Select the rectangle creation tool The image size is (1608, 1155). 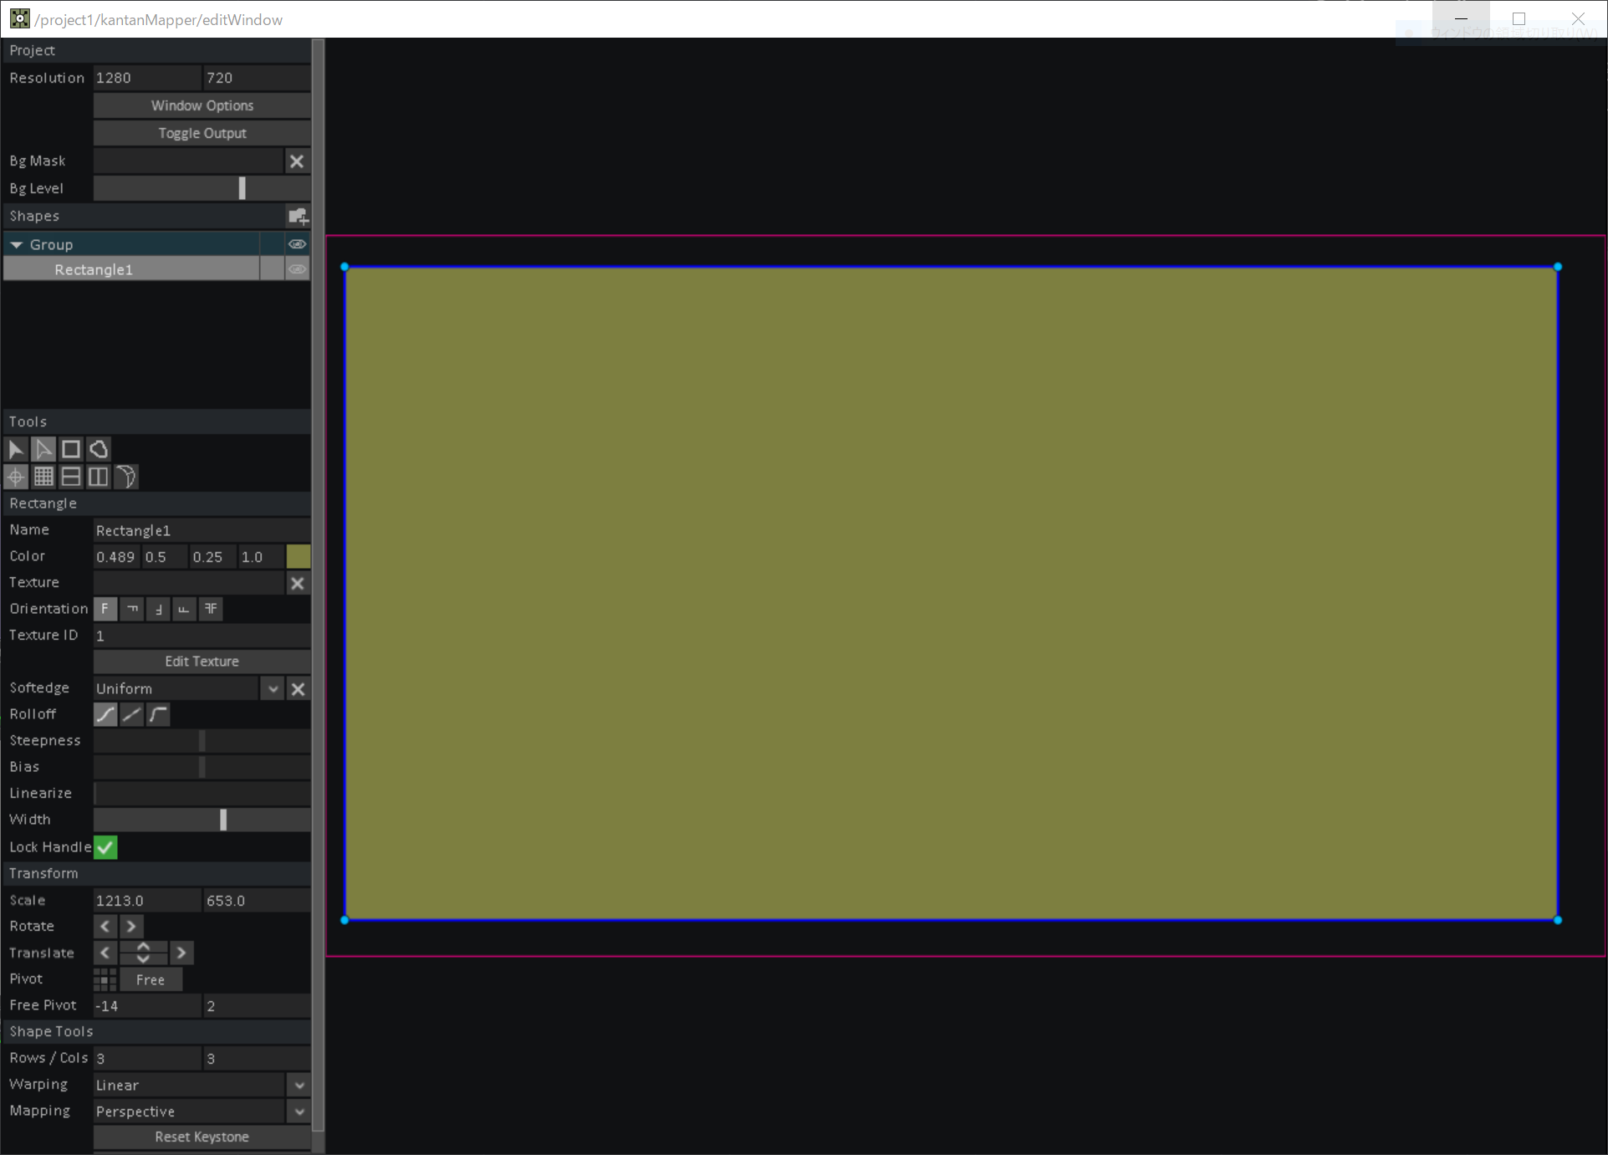point(70,449)
